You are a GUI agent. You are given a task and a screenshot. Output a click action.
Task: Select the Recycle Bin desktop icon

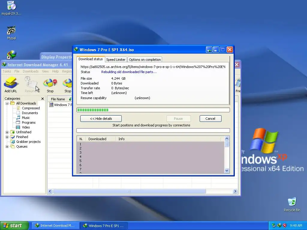pyautogui.click(x=292, y=204)
